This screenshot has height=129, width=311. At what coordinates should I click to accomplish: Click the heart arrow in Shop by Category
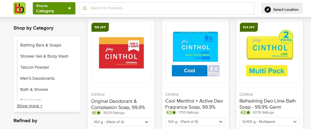(70, 8)
